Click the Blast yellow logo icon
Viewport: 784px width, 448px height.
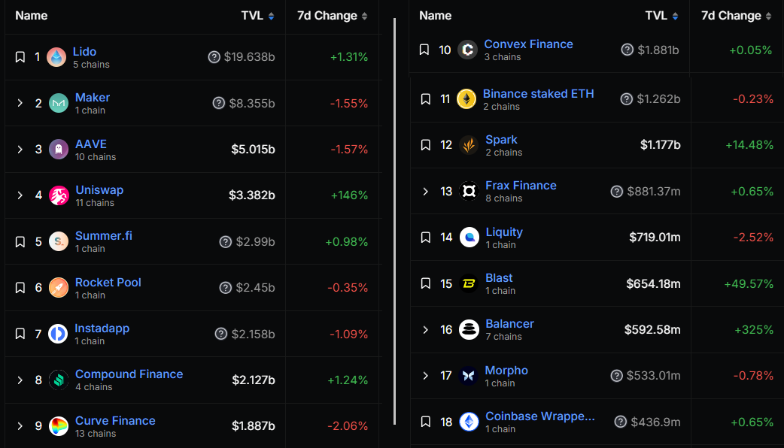[469, 283]
